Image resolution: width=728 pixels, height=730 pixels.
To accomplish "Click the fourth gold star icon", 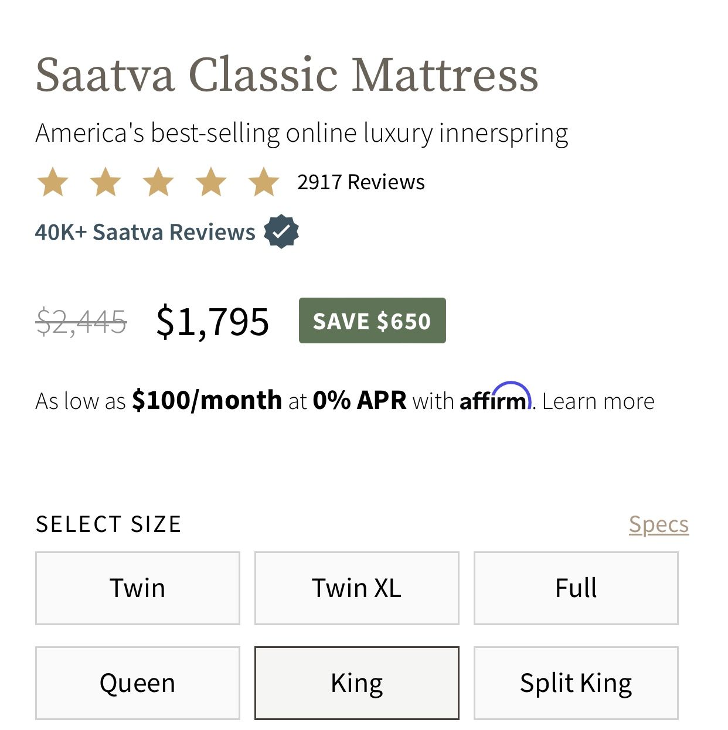I will 209,182.
